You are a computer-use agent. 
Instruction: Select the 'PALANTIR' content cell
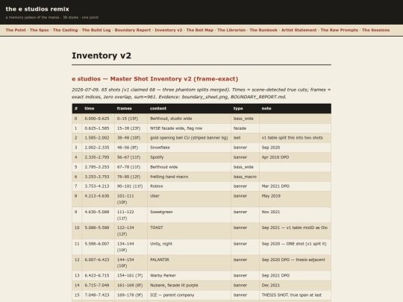[189, 262]
